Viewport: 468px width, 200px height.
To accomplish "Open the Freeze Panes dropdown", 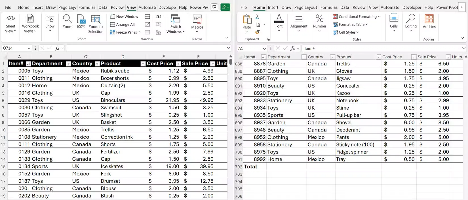I will point(125,32).
